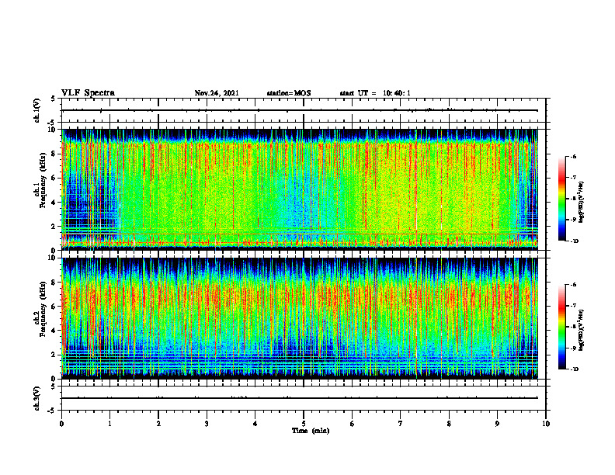Click the ch.1 frequency tick label "4"
This screenshot has width=615, height=475.
coord(54,203)
